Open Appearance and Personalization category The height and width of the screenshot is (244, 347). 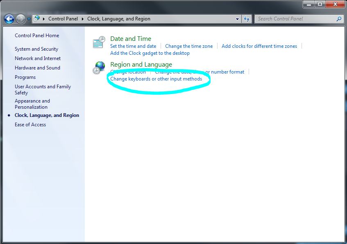pos(32,104)
